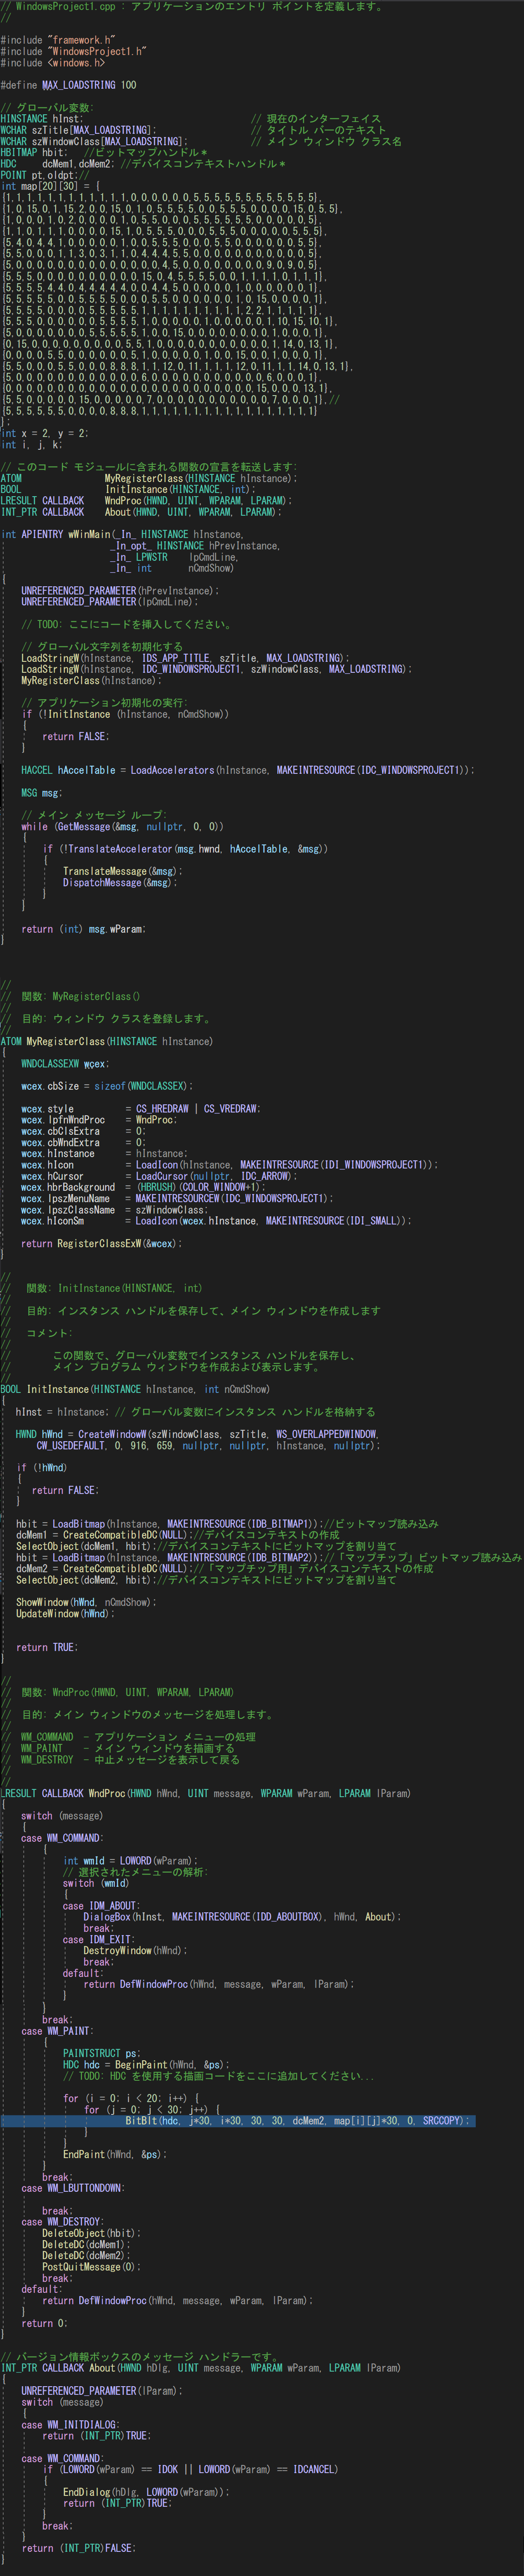Click the TranslateMessage(&msg); line
This screenshot has height=2576, width=524.
coord(123,871)
